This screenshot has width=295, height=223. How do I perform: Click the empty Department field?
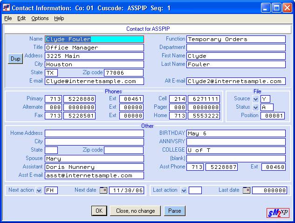[236, 48]
